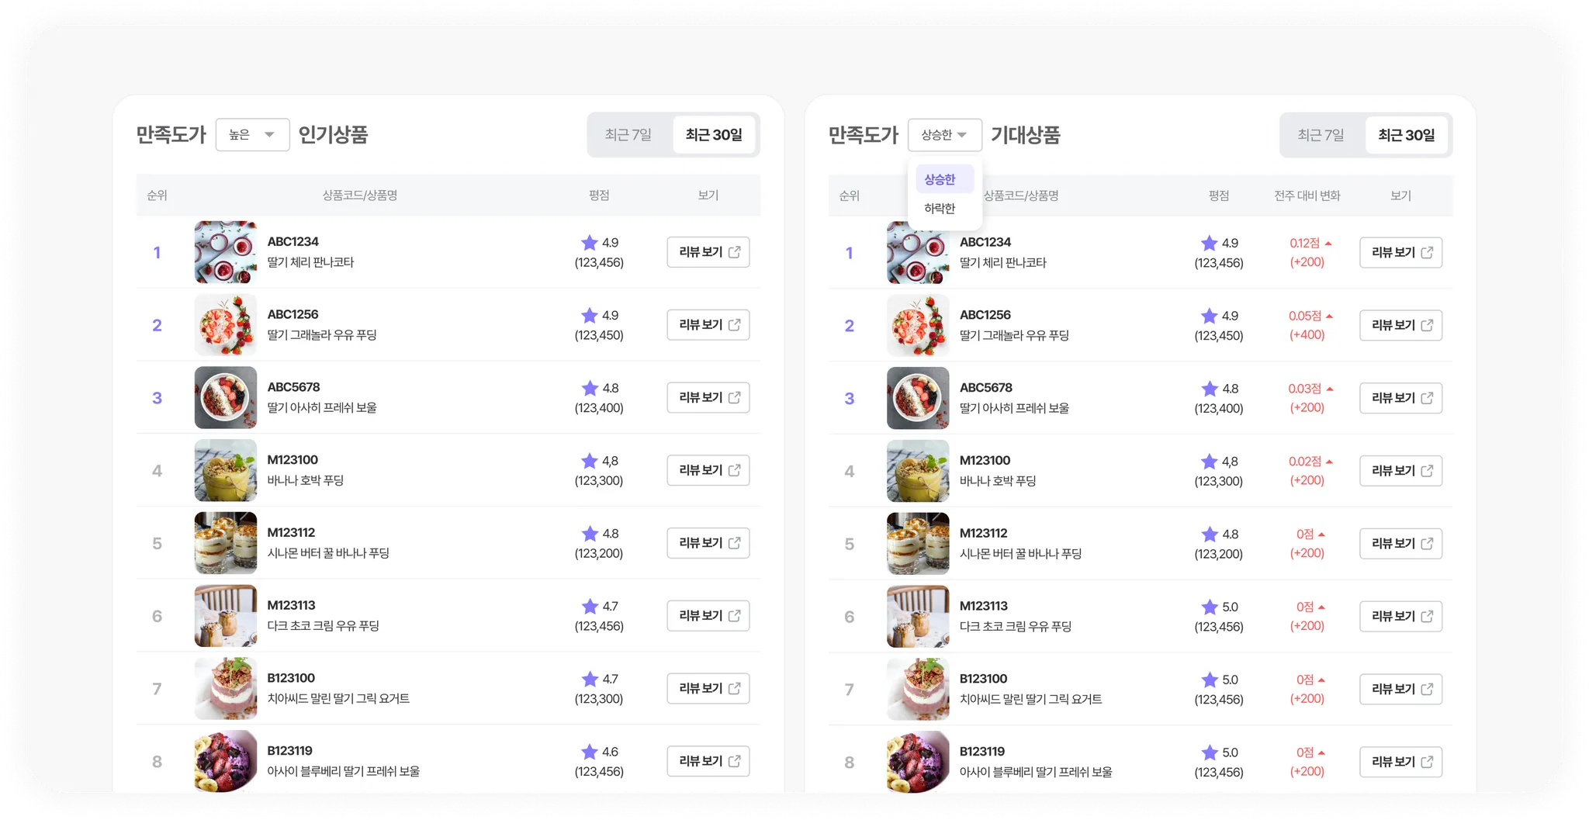This screenshot has height=820, width=1589.
Task: Click rank number 3 in 인기상품 panel
Action: [x=157, y=398]
